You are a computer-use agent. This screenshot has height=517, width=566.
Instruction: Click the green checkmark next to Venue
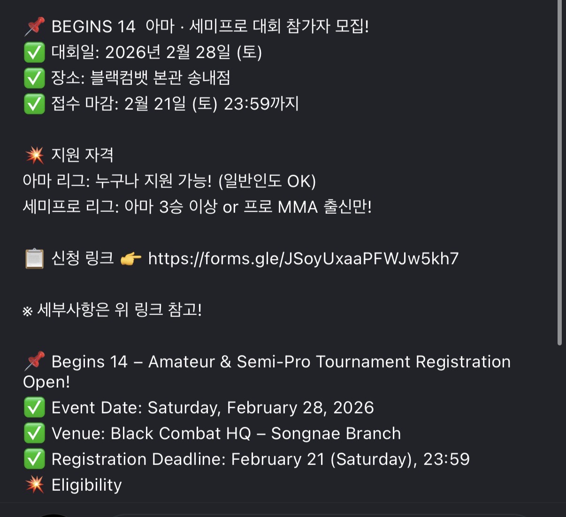point(34,434)
